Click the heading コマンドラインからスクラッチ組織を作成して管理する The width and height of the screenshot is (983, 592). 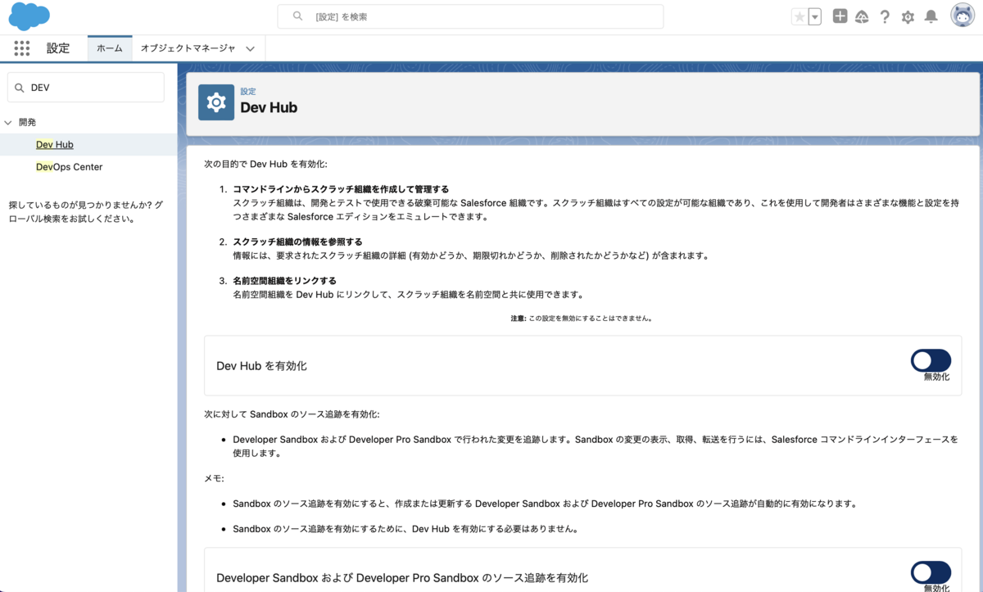coord(341,189)
